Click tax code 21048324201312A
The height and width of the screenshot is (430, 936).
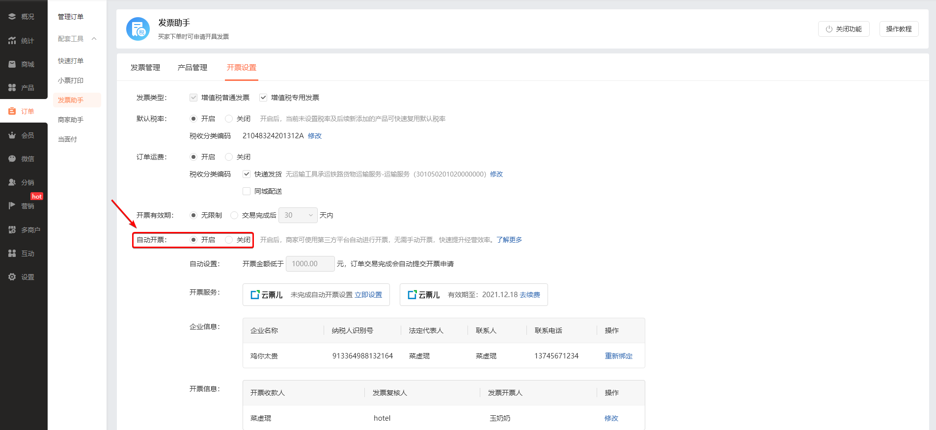273,136
